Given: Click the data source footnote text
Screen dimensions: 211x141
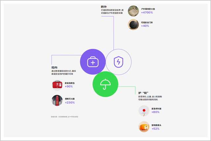Looking at the screenshot, I should pos(65,117).
